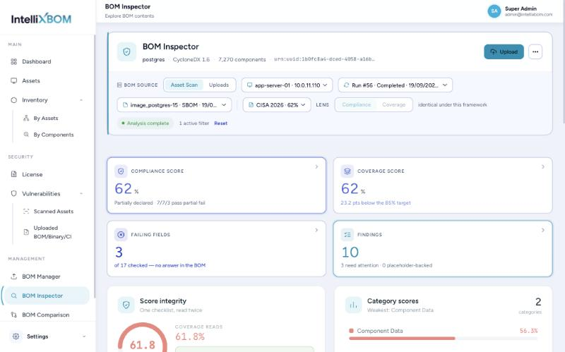
Task: Click the urn:uuid BOM identifier text
Action: 324,59
